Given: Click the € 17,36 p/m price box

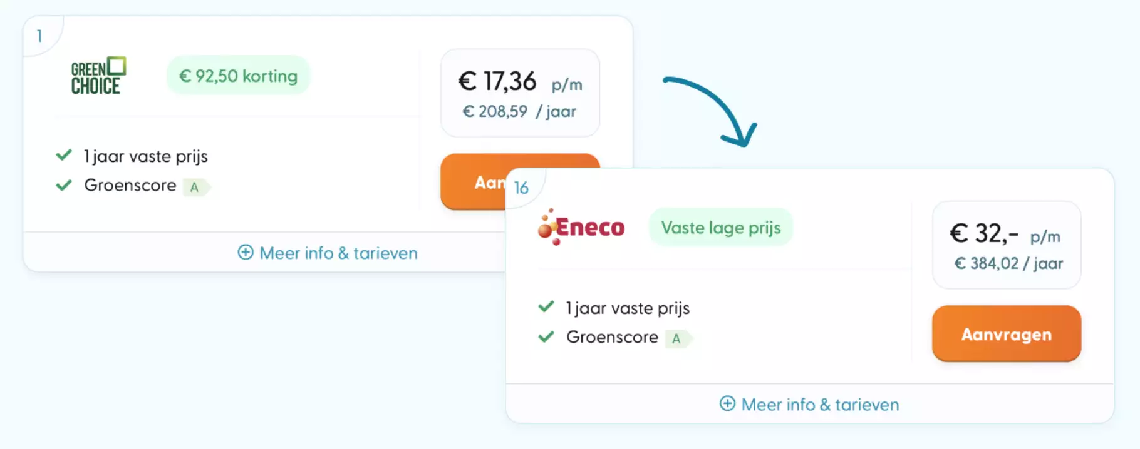Looking at the screenshot, I should [520, 93].
